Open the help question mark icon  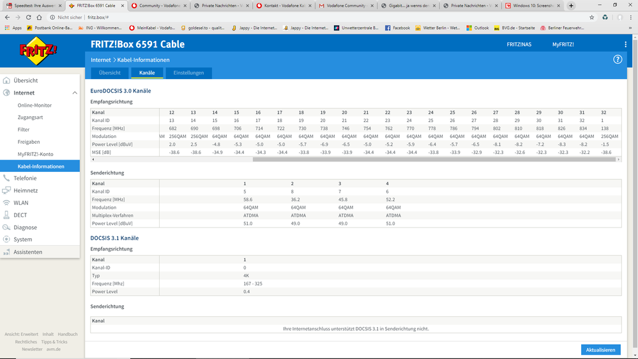[x=618, y=59]
